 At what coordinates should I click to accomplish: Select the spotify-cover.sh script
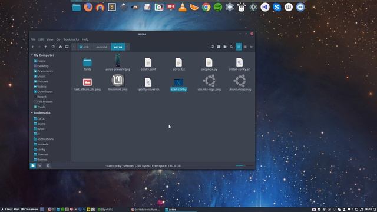(148, 84)
